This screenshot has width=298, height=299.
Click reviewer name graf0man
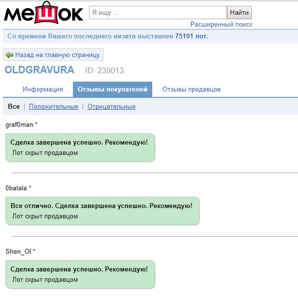pyautogui.click(x=19, y=125)
